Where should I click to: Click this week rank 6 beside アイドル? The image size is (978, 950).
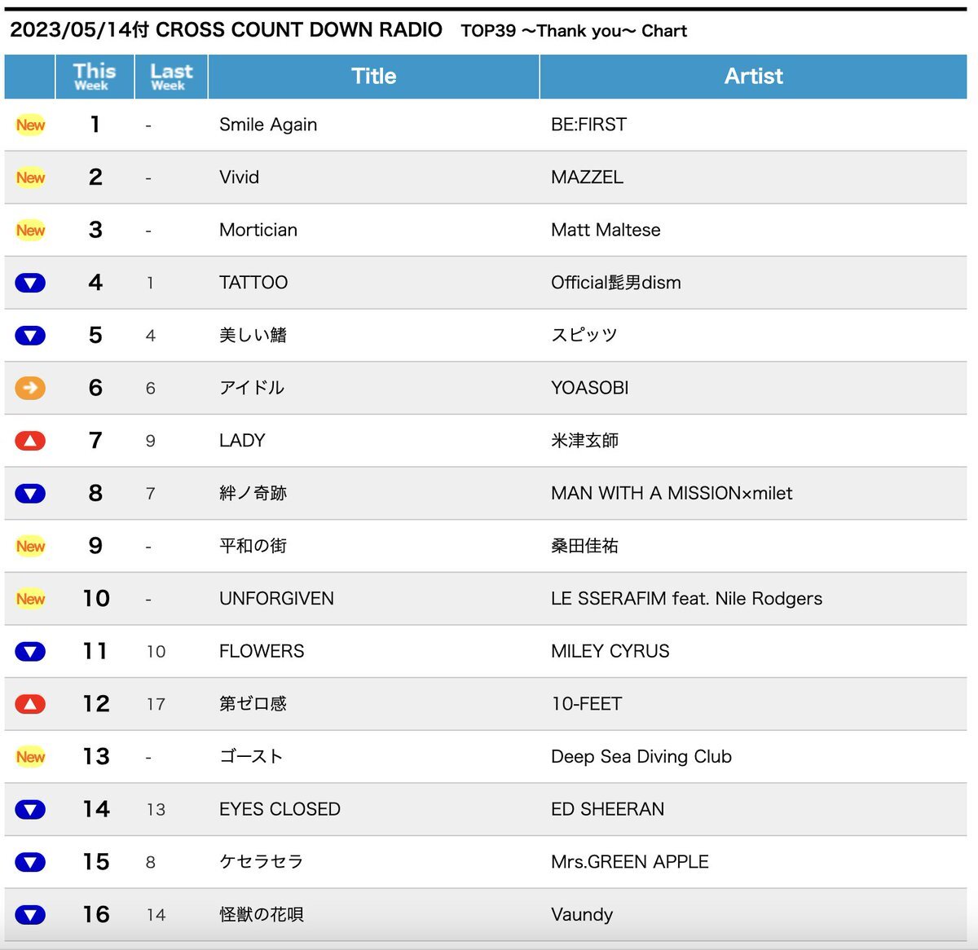(95, 388)
